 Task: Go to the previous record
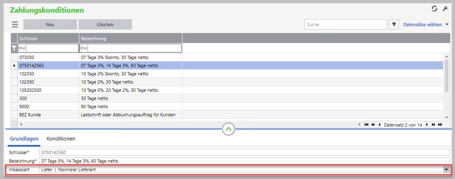tap(379, 125)
